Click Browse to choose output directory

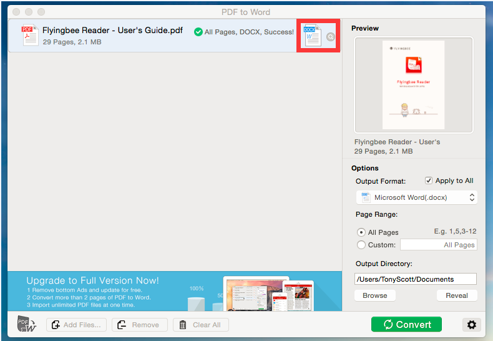click(375, 295)
